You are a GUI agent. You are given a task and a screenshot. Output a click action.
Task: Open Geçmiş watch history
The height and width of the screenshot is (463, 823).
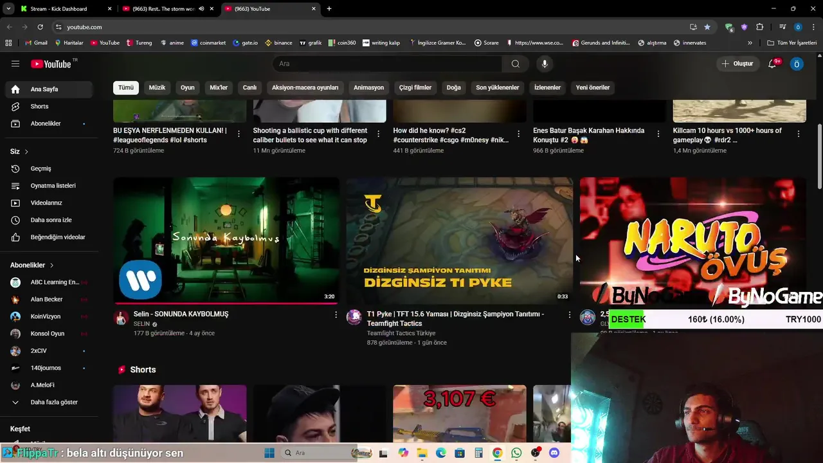coord(50,168)
